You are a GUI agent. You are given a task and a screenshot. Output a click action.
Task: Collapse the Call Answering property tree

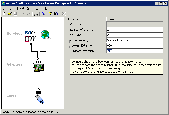(69, 40)
